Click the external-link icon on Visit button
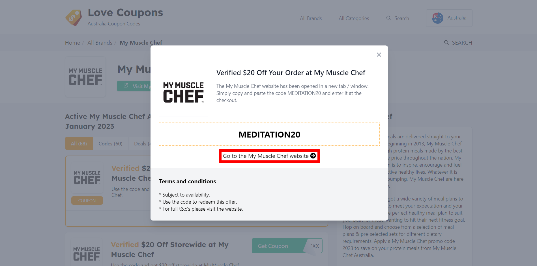Screen dimensions: 537x266 click(x=125, y=86)
